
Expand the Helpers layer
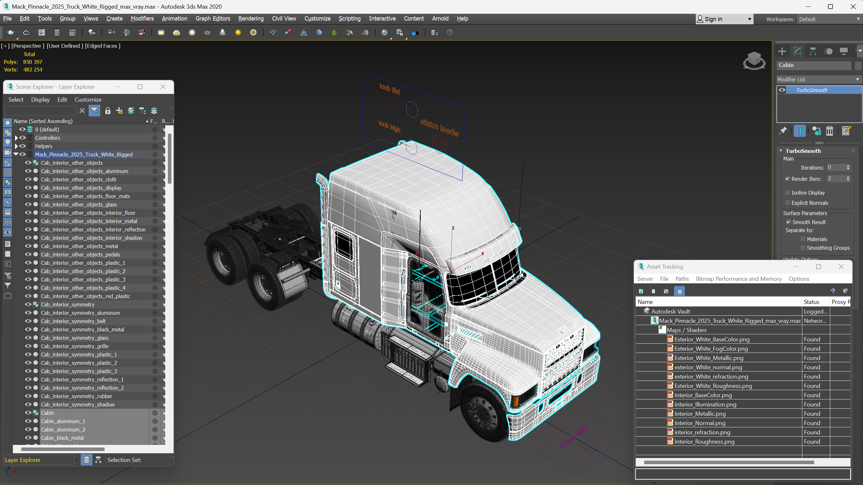[x=16, y=146]
